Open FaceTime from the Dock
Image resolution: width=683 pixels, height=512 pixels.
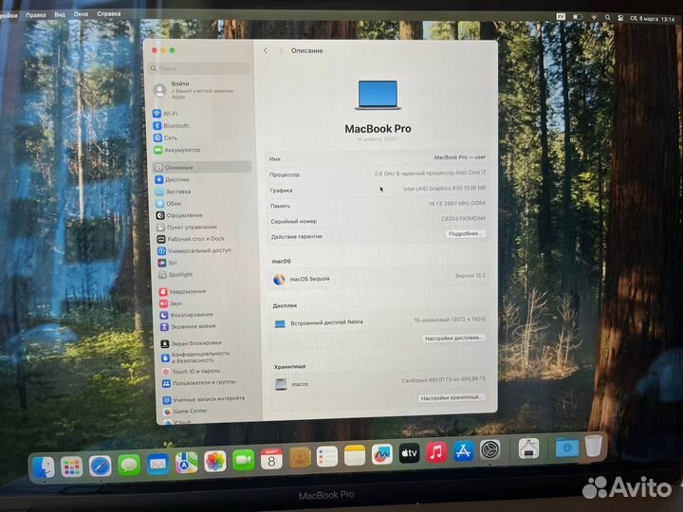click(x=244, y=460)
